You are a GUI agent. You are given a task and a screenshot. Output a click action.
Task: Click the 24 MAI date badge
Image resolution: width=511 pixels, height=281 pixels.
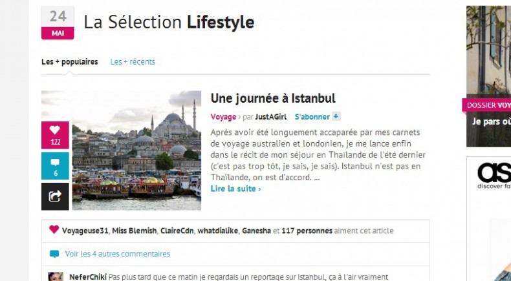coord(58,23)
